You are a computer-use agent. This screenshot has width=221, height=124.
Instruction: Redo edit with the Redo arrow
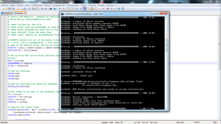pos(46,9)
